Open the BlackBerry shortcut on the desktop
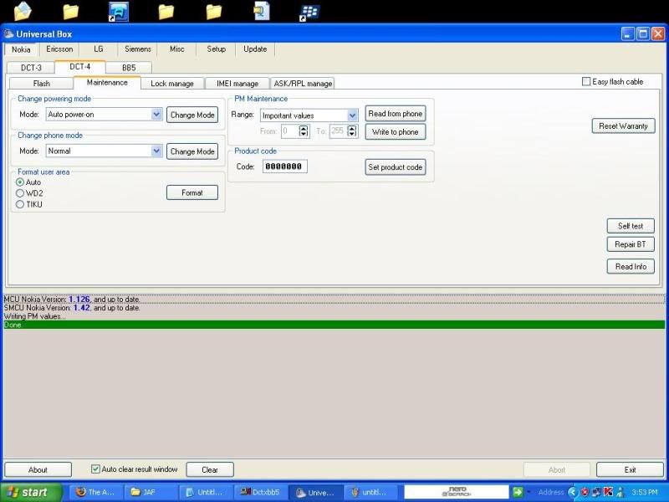The height and width of the screenshot is (502, 669). click(x=309, y=13)
